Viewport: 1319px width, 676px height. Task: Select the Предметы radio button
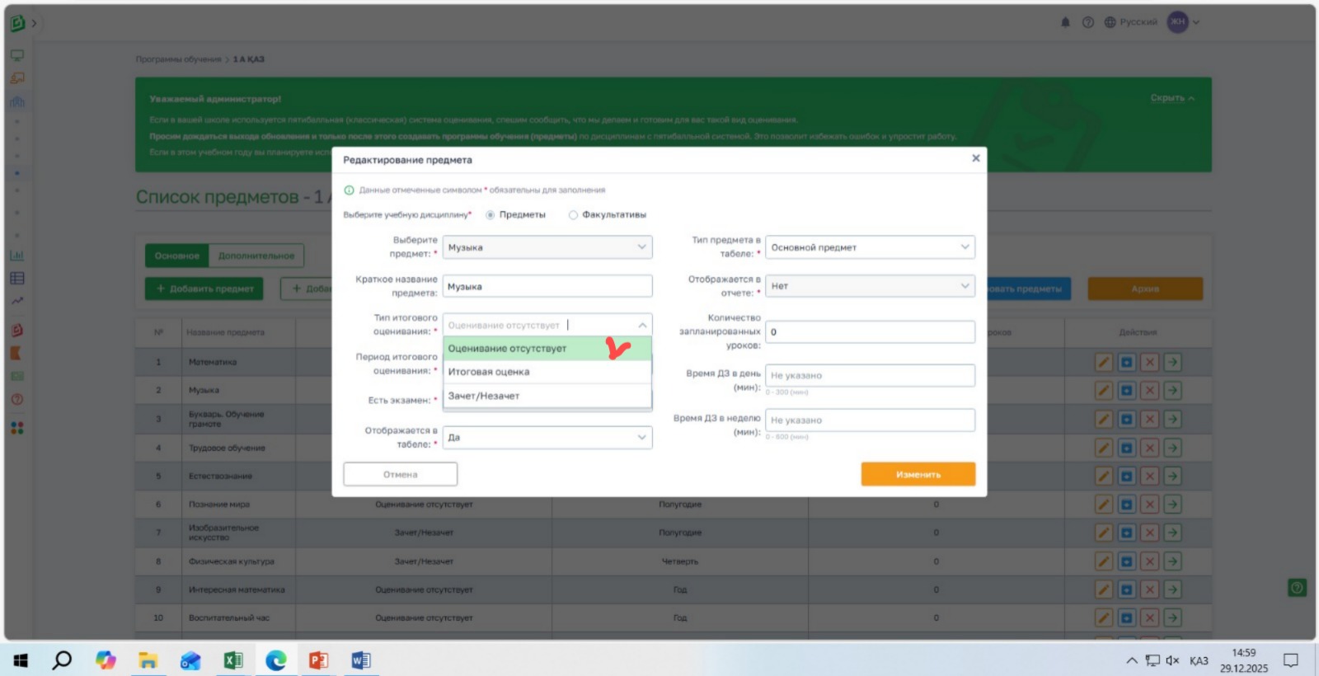click(491, 215)
